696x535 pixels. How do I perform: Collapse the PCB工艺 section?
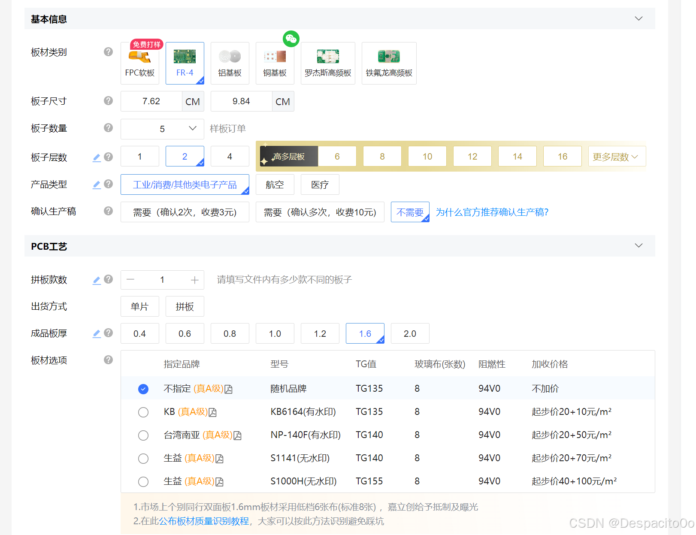click(639, 245)
